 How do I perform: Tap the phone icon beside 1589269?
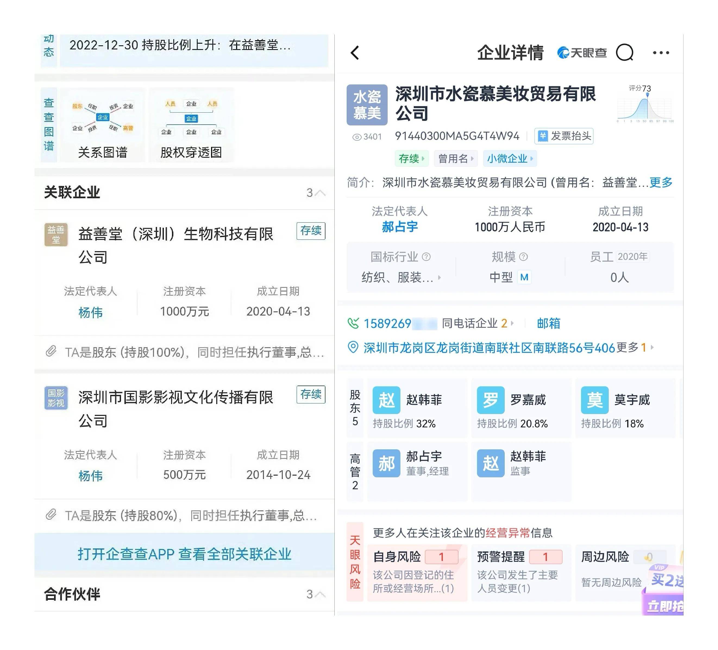(353, 323)
